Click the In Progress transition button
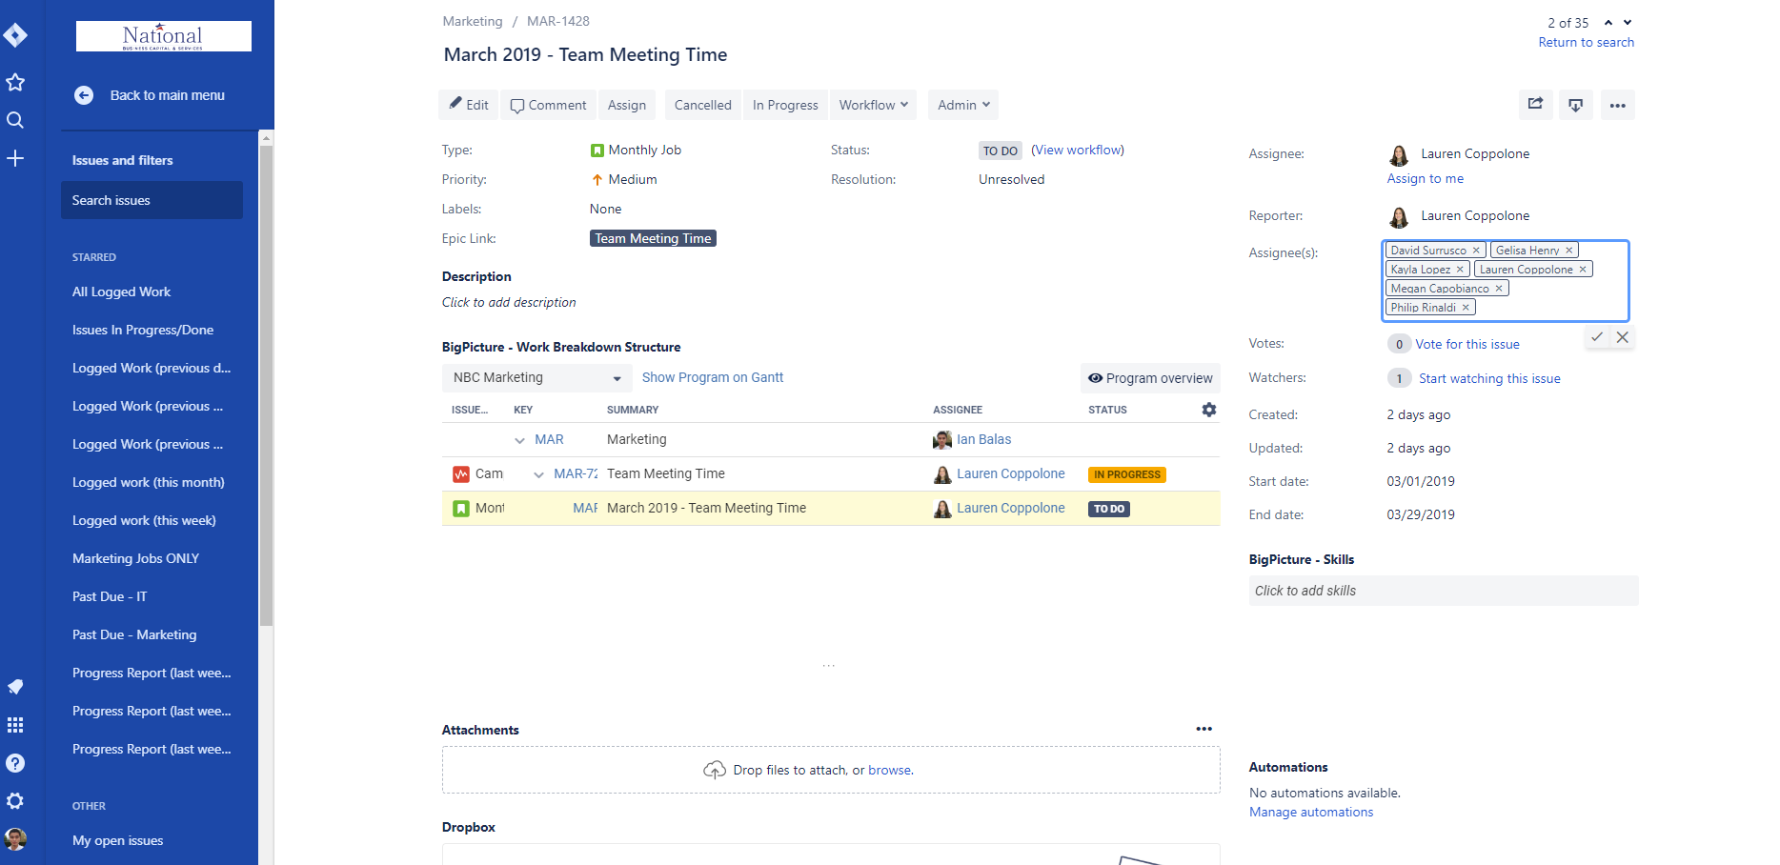This screenshot has width=1780, height=865. tap(785, 105)
